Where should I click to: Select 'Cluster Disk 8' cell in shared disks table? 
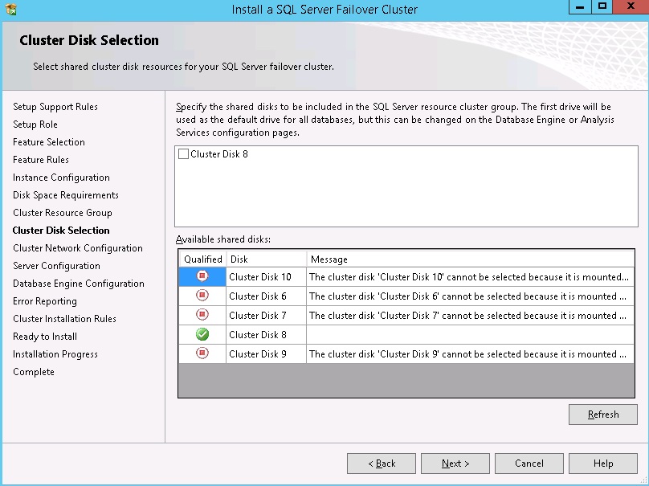(266, 334)
